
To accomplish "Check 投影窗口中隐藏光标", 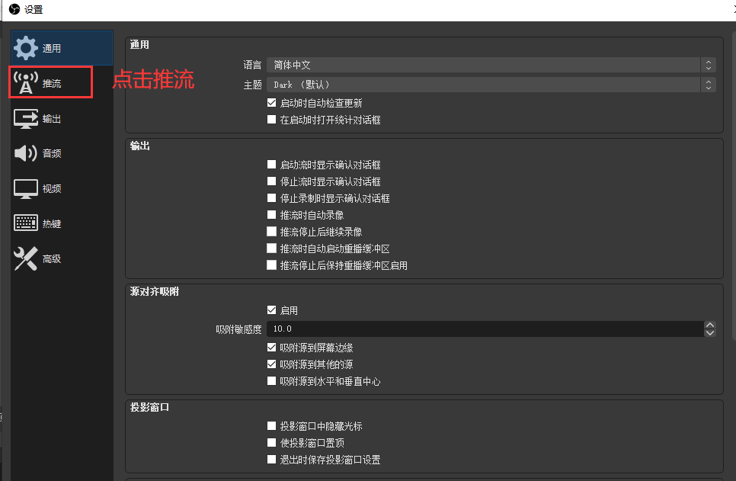I will click(x=271, y=426).
